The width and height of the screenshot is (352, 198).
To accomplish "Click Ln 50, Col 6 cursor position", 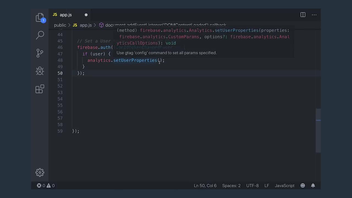I will click(x=205, y=186).
